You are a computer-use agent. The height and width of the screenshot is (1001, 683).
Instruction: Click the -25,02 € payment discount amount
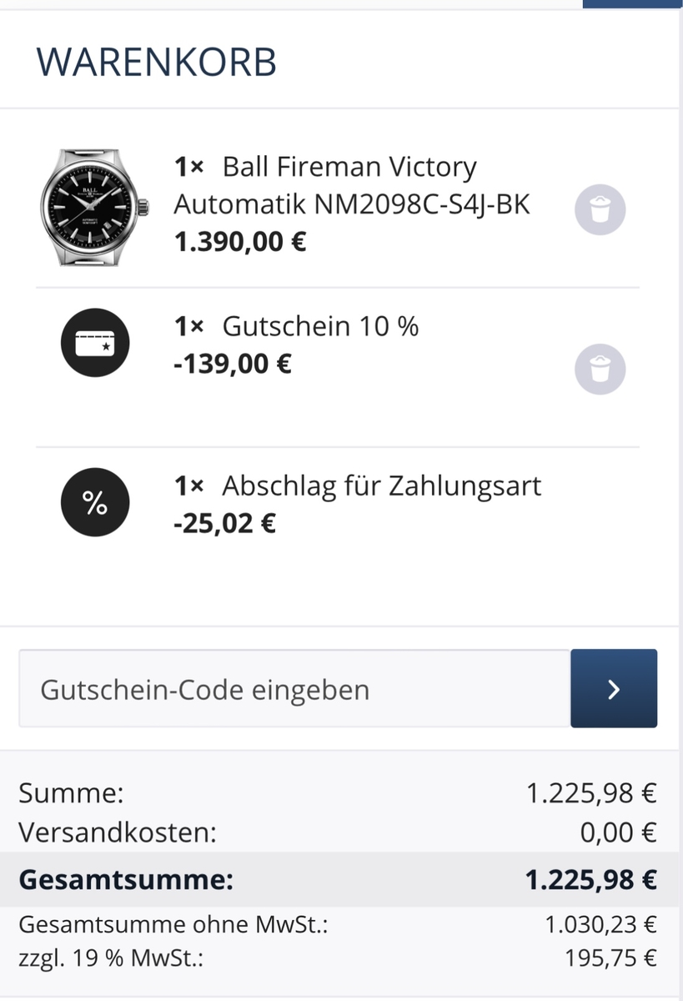pos(224,524)
